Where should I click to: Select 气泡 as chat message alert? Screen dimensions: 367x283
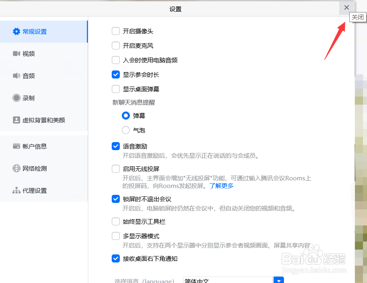(125, 130)
